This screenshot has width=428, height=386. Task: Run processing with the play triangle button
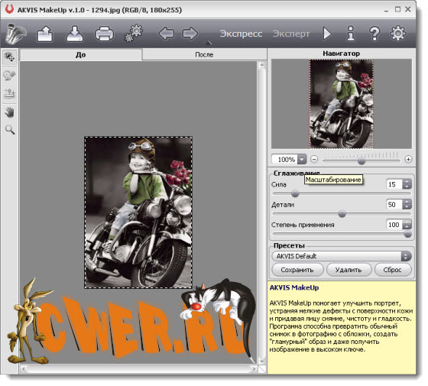click(327, 34)
